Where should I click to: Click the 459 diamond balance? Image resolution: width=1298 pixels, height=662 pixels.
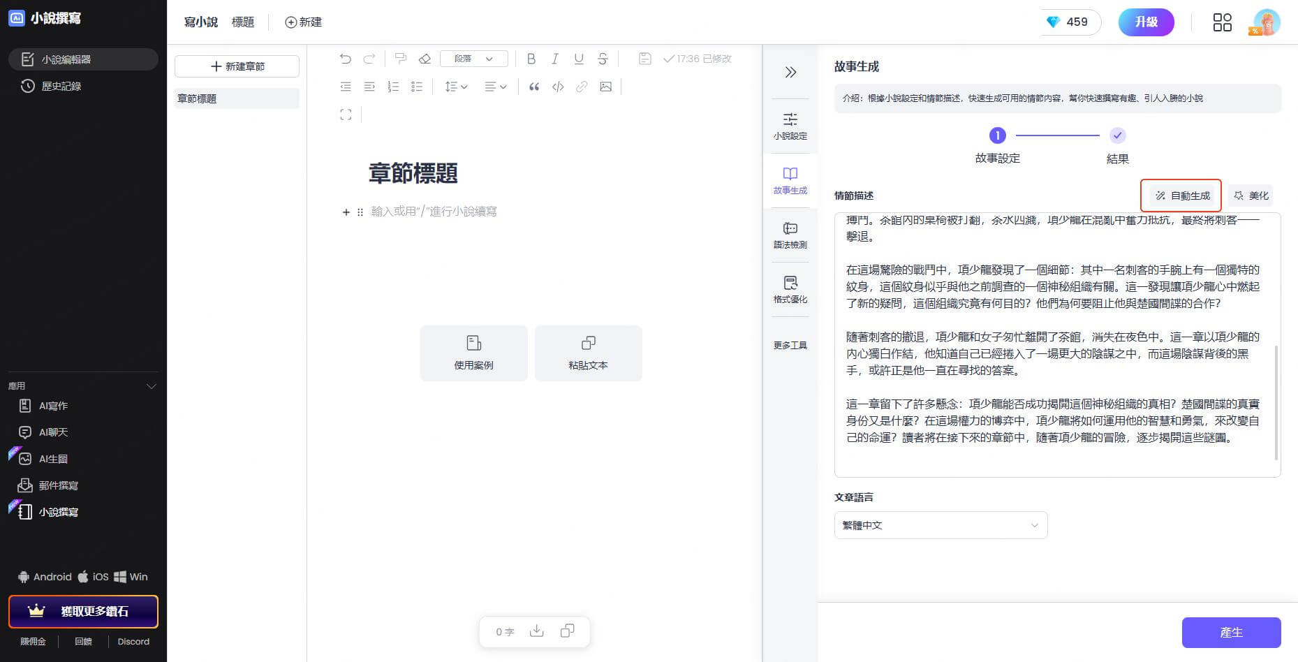pos(1069,22)
